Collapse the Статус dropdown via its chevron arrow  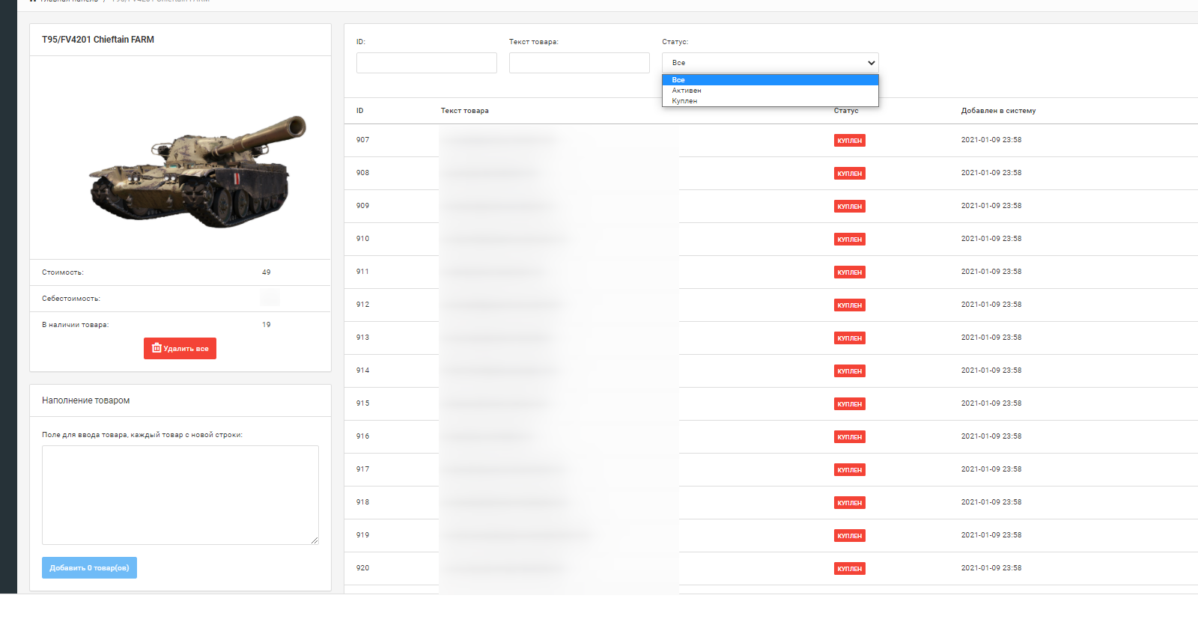point(871,63)
